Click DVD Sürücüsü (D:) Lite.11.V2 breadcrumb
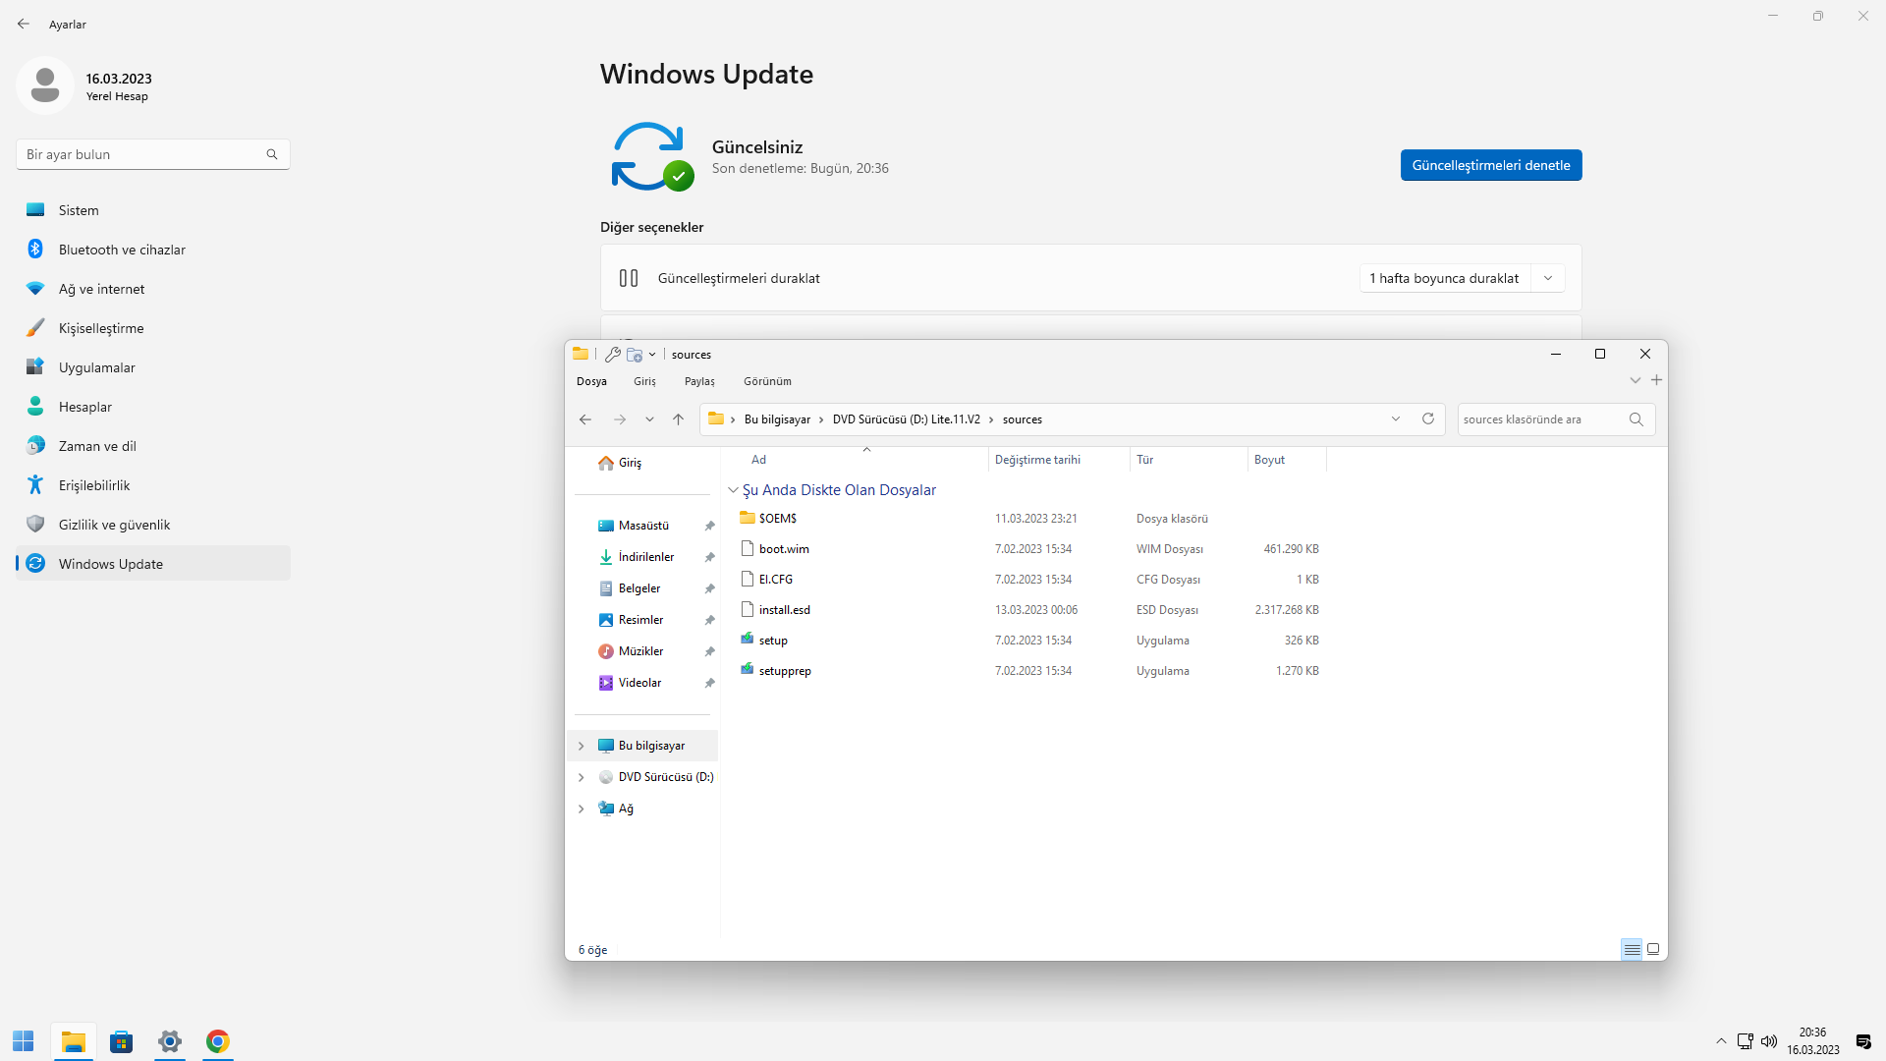 907,419
